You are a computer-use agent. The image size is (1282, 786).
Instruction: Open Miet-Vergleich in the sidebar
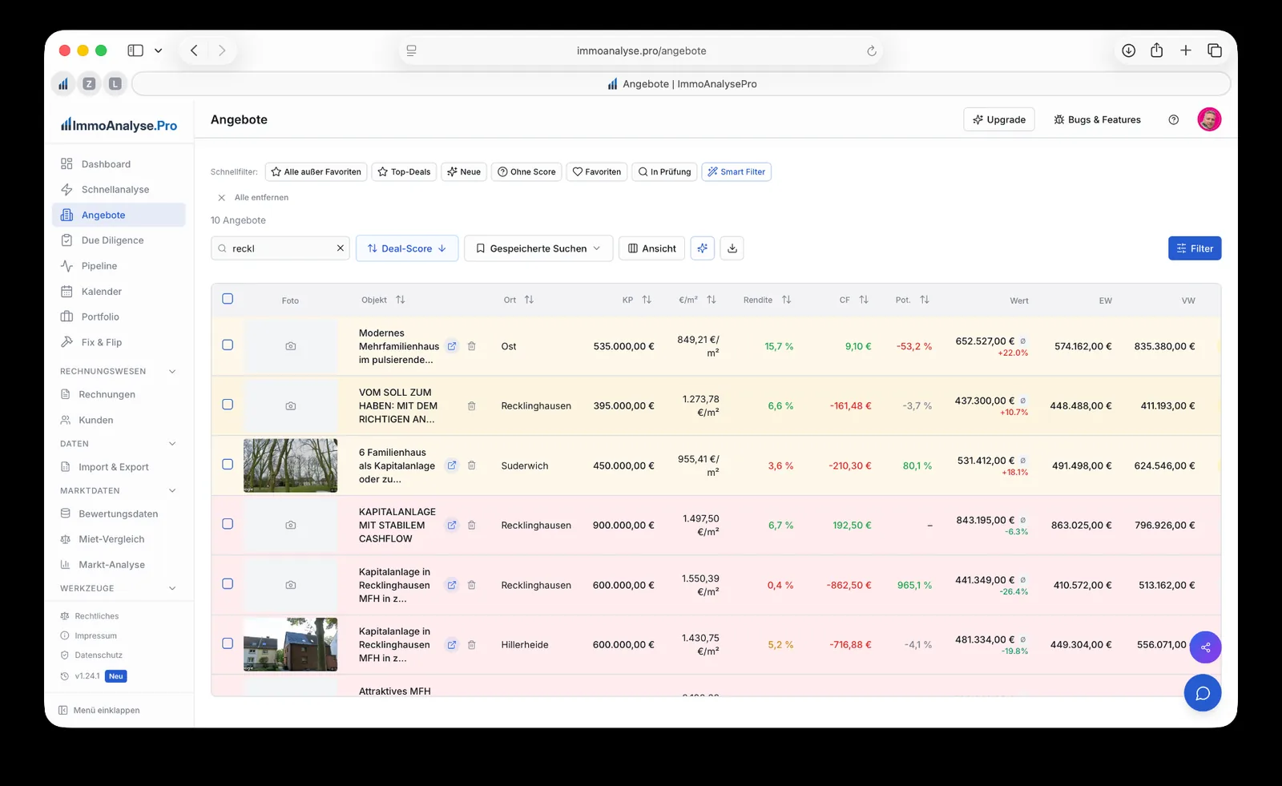click(119, 539)
